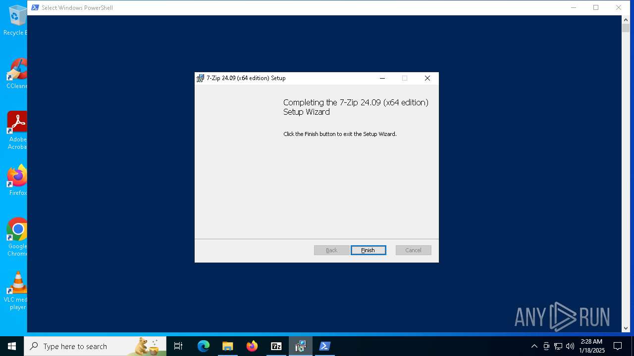Open Firefox from the taskbar

252,346
